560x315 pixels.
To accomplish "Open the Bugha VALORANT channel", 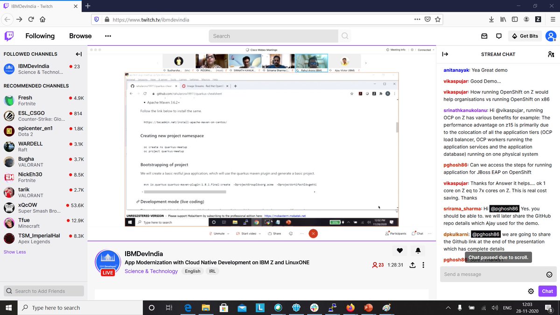I will [x=44, y=162].
